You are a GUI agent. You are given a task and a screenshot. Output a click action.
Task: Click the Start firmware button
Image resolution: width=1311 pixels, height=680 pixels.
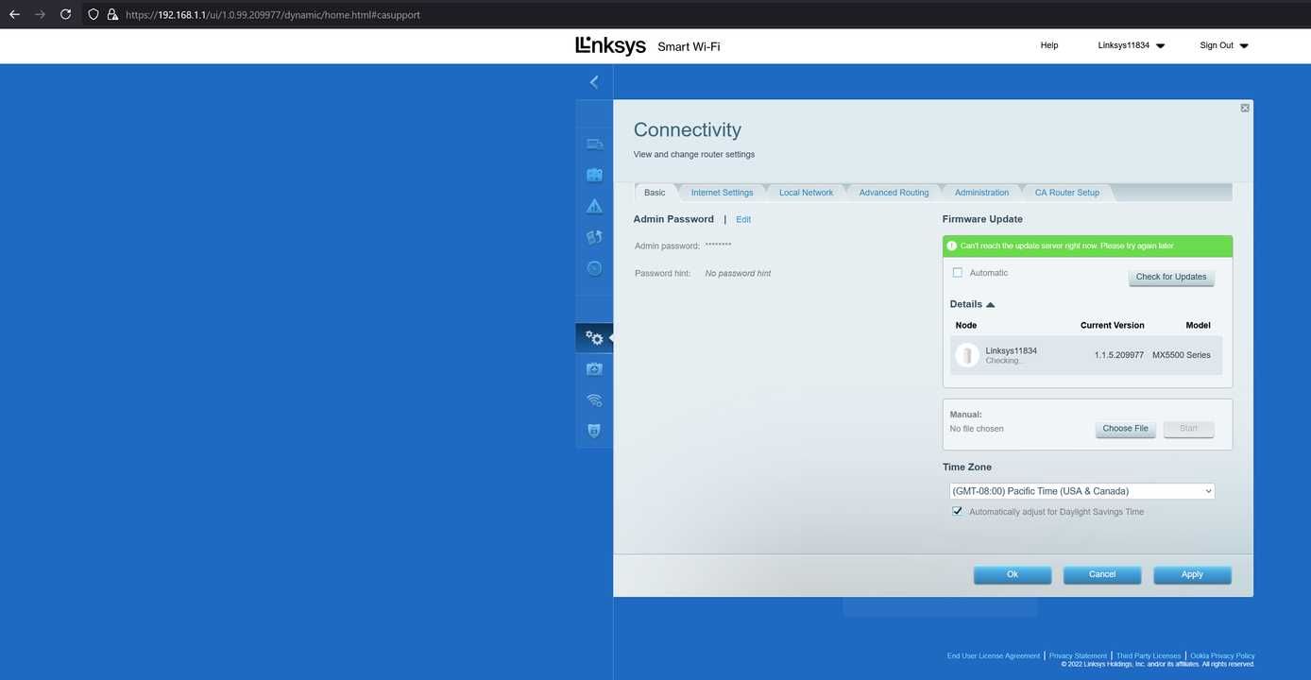pyautogui.click(x=1188, y=429)
